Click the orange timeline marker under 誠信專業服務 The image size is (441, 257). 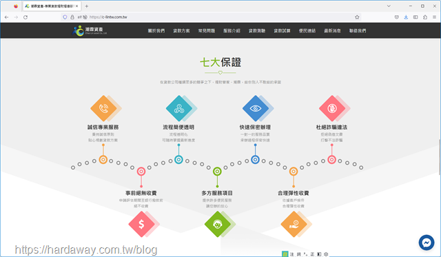point(103,160)
